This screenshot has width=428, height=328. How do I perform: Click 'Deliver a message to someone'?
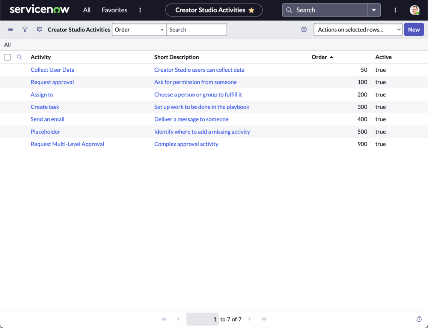point(191,119)
